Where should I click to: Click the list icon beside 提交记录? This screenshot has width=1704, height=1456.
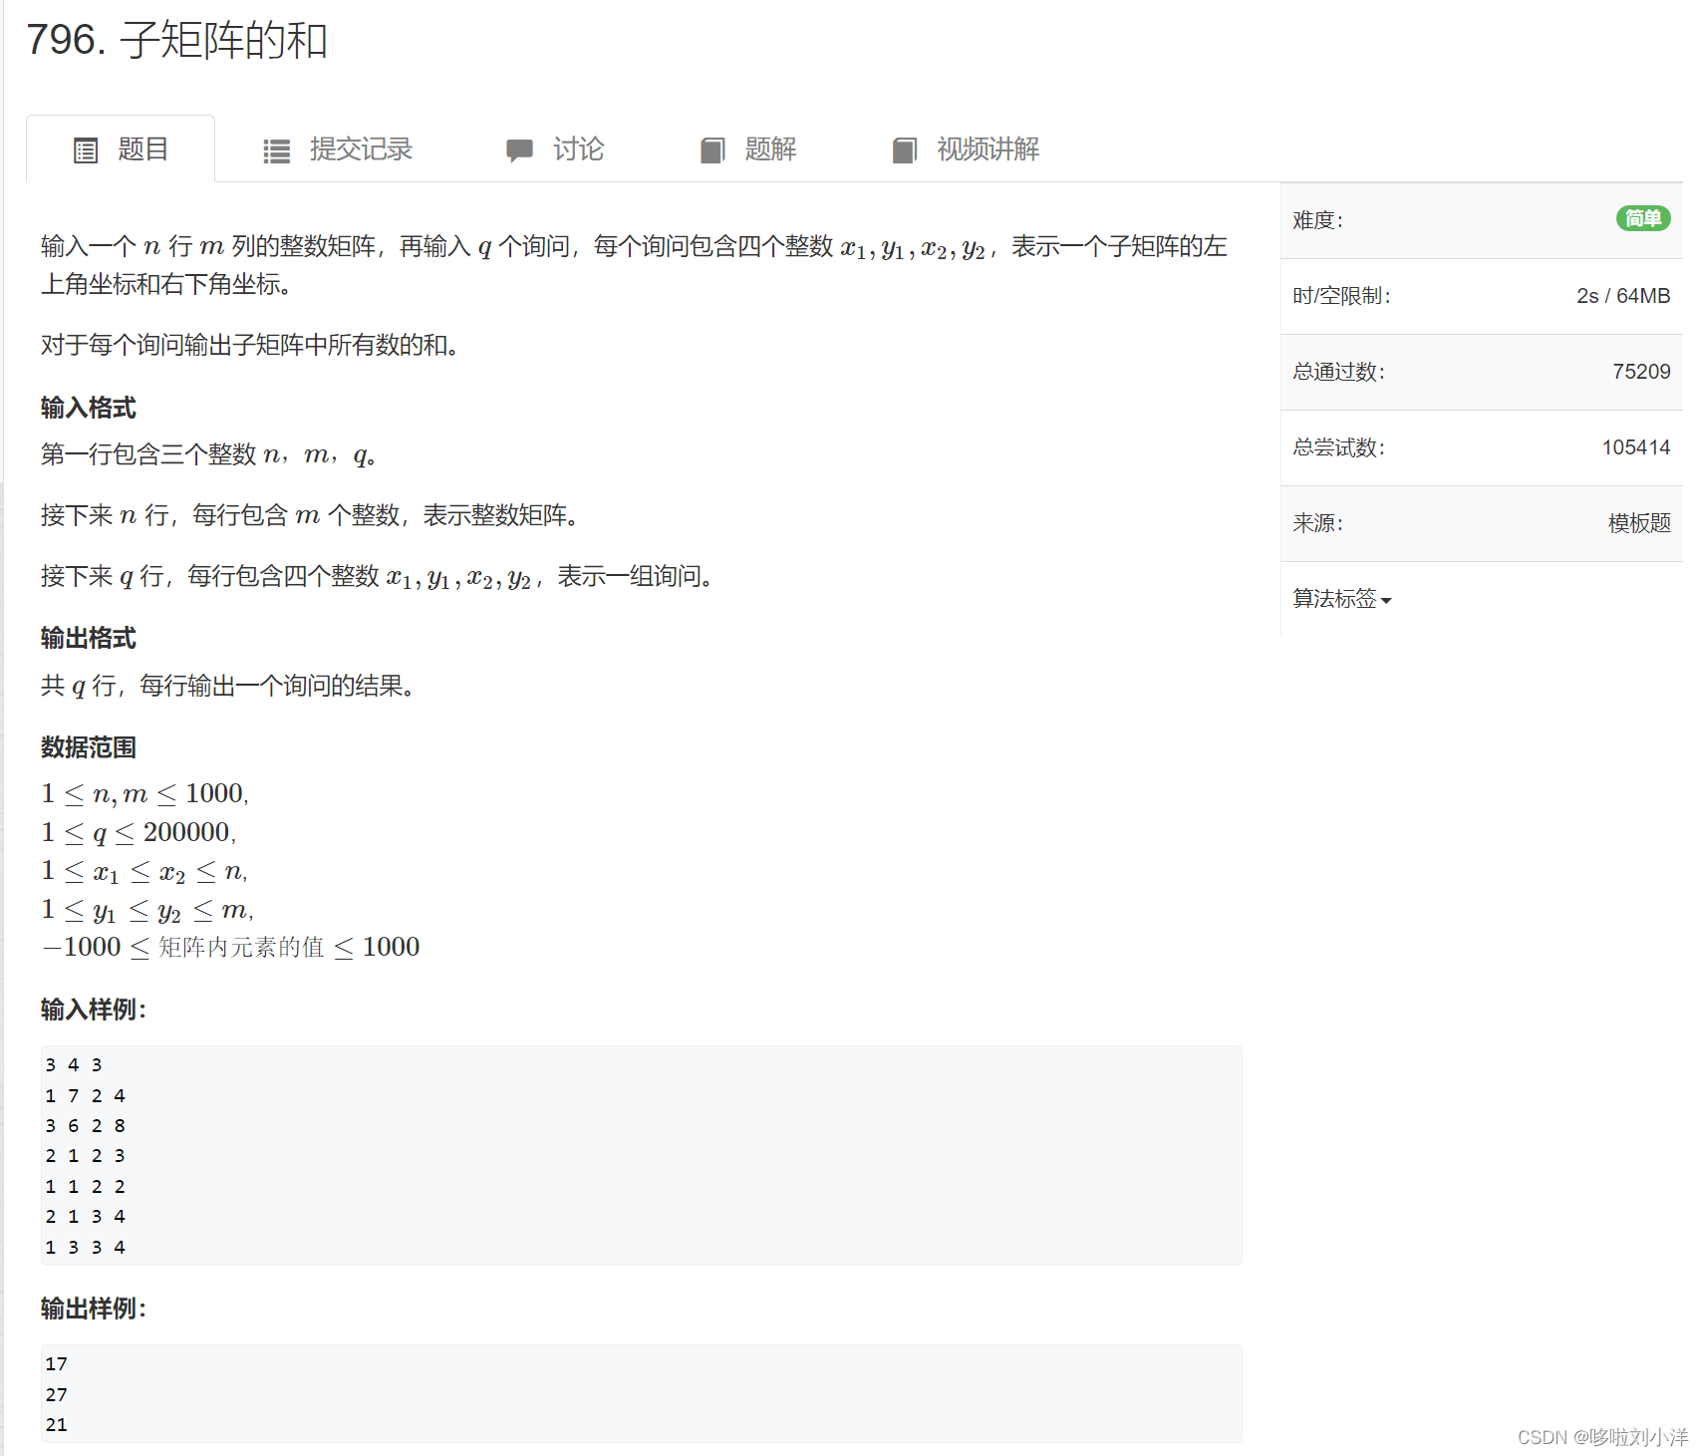pyautogui.click(x=276, y=148)
